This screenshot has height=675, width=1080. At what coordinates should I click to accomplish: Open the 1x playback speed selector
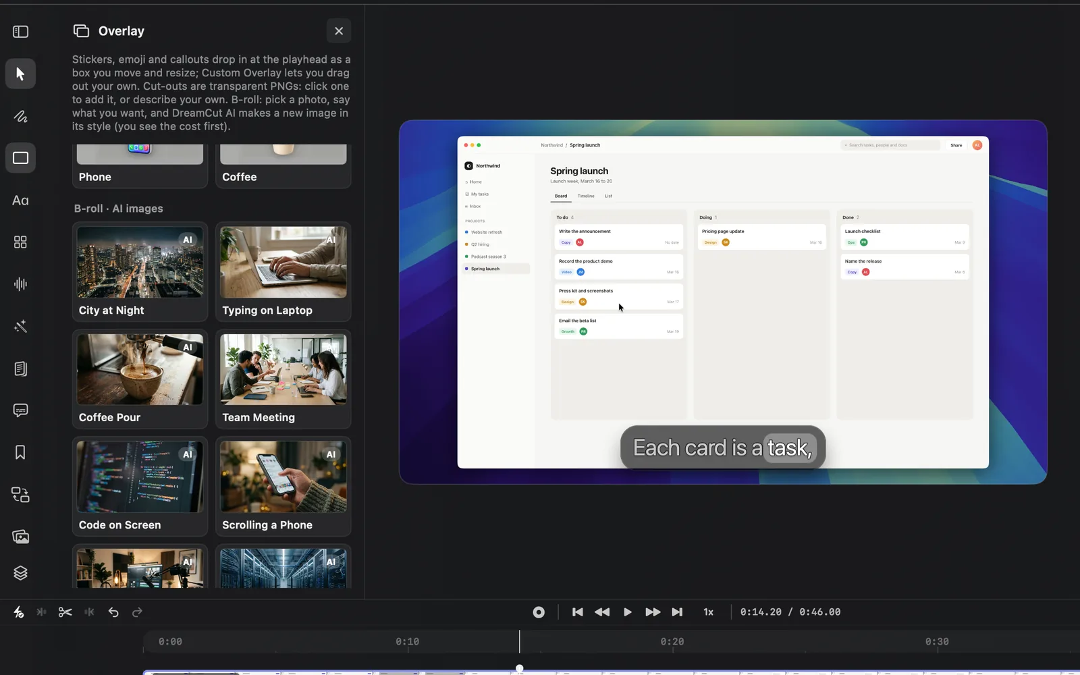(708, 612)
